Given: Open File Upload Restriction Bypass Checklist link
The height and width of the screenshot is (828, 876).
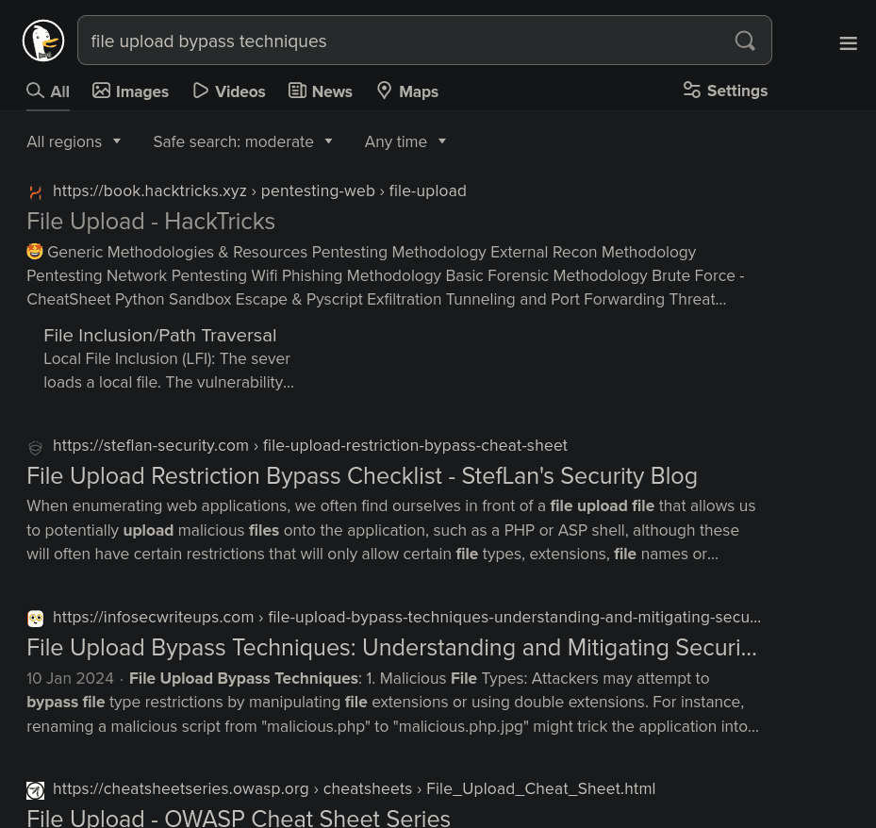Looking at the screenshot, I should pyautogui.click(x=361, y=476).
